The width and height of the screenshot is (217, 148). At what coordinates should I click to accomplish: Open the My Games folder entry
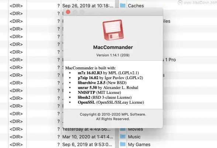[139, 145]
